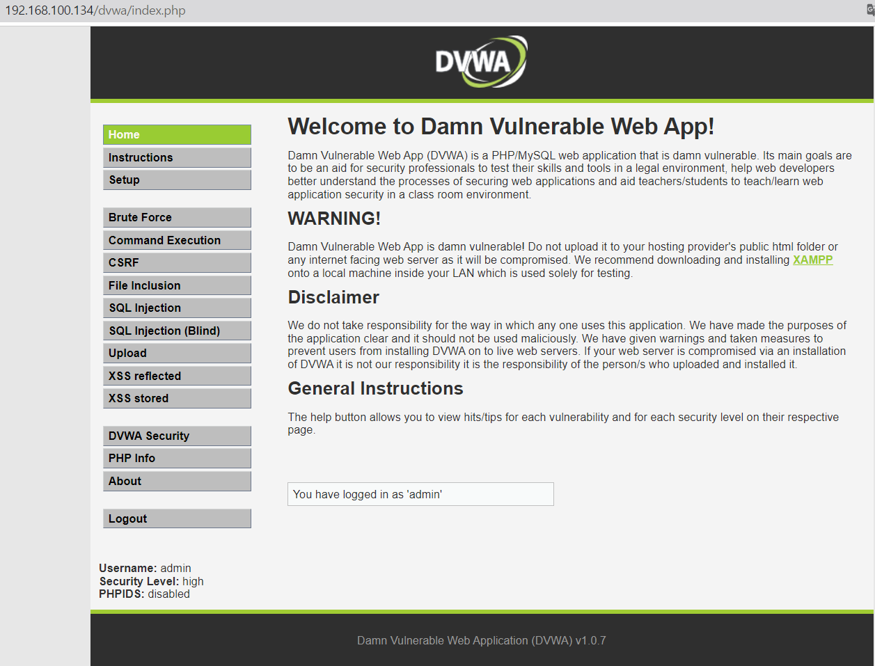Open the Upload vulnerability page

pyautogui.click(x=177, y=353)
